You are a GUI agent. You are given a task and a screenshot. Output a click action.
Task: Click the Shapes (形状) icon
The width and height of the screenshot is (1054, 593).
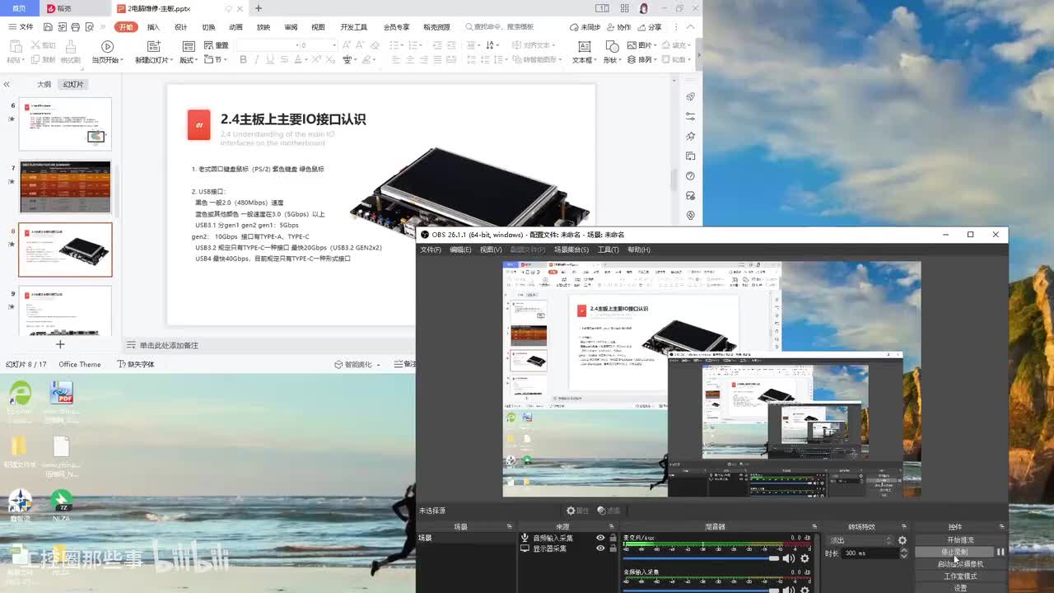(611, 47)
